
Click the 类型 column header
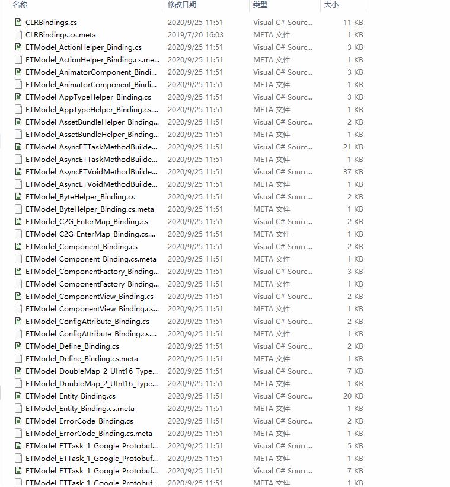pyautogui.click(x=260, y=5)
